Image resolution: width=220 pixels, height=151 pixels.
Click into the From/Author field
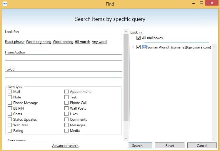tap(64, 58)
